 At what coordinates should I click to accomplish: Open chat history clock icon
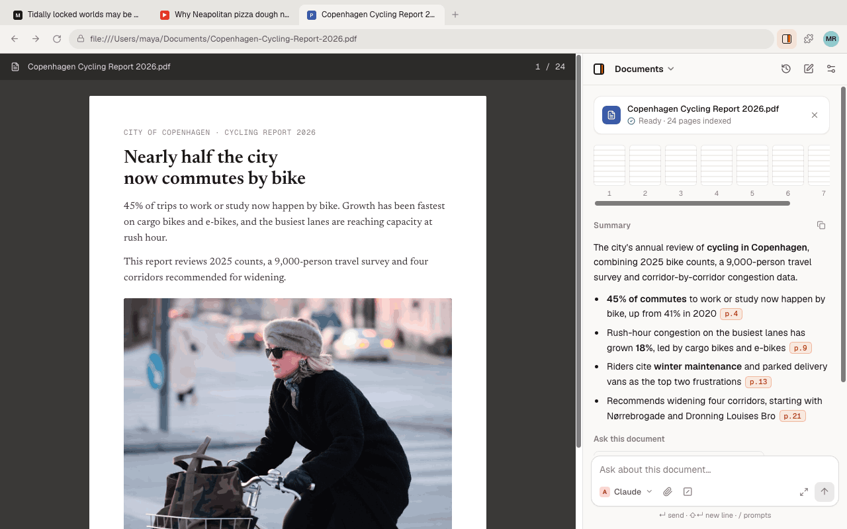tap(786, 69)
